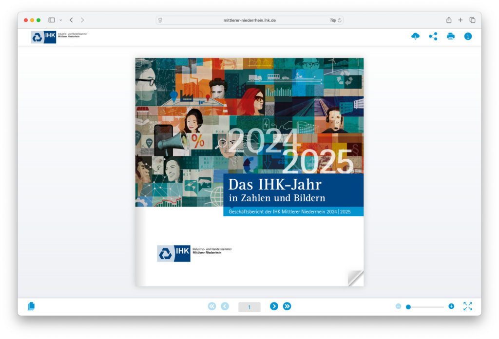Open the info icon in the viewer header
The image size is (499, 339).
(x=468, y=36)
